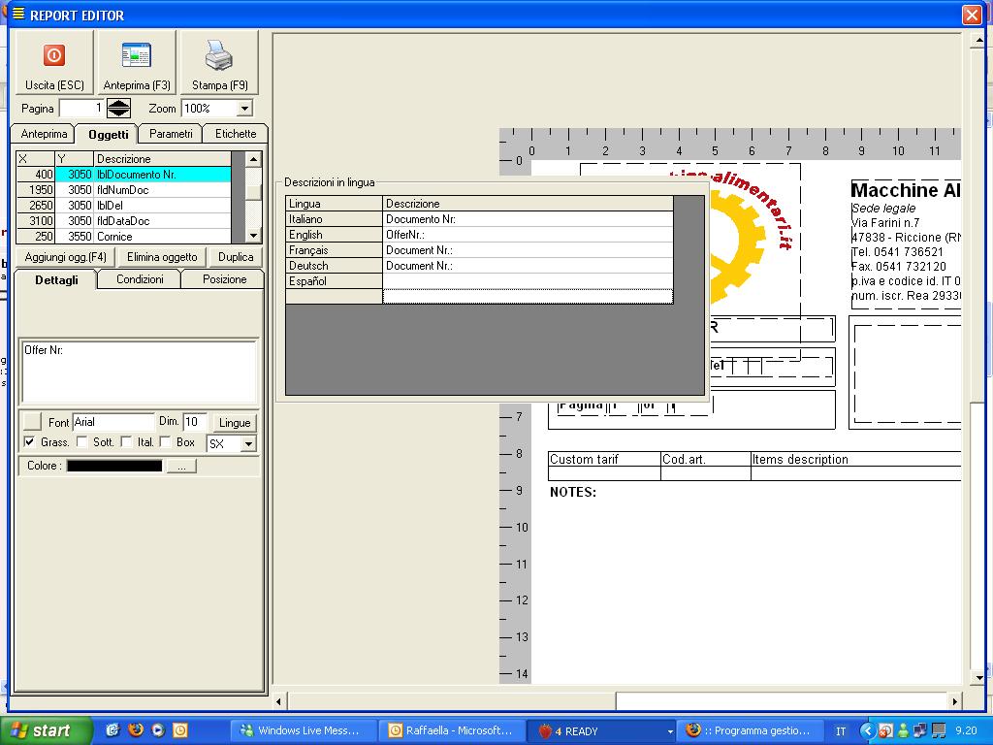
Task: Click the Font field containing Arial
Action: click(113, 422)
